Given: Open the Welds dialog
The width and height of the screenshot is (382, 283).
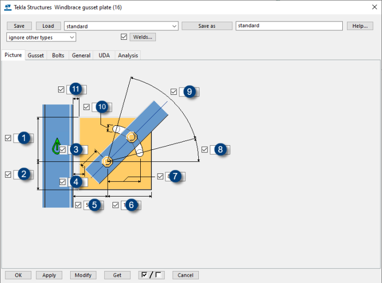Looking at the screenshot, I should point(143,37).
